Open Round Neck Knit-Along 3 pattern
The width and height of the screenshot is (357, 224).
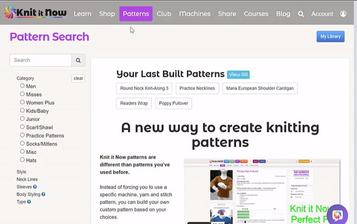tap(144, 89)
